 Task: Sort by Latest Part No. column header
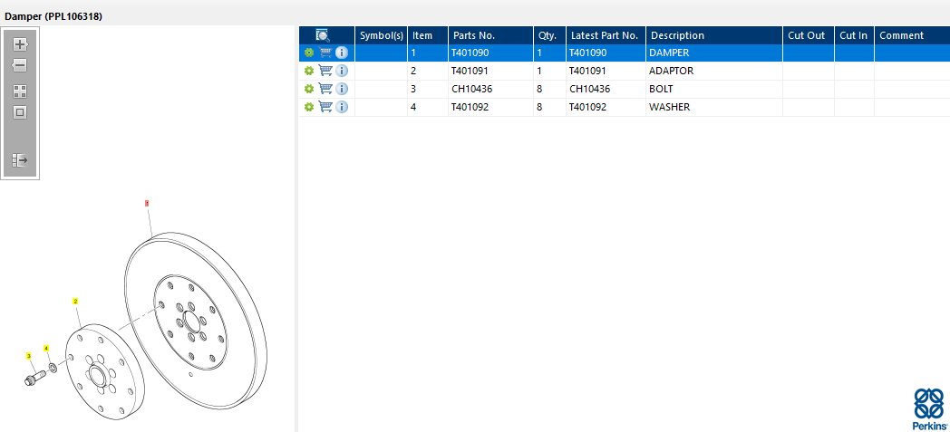point(606,35)
